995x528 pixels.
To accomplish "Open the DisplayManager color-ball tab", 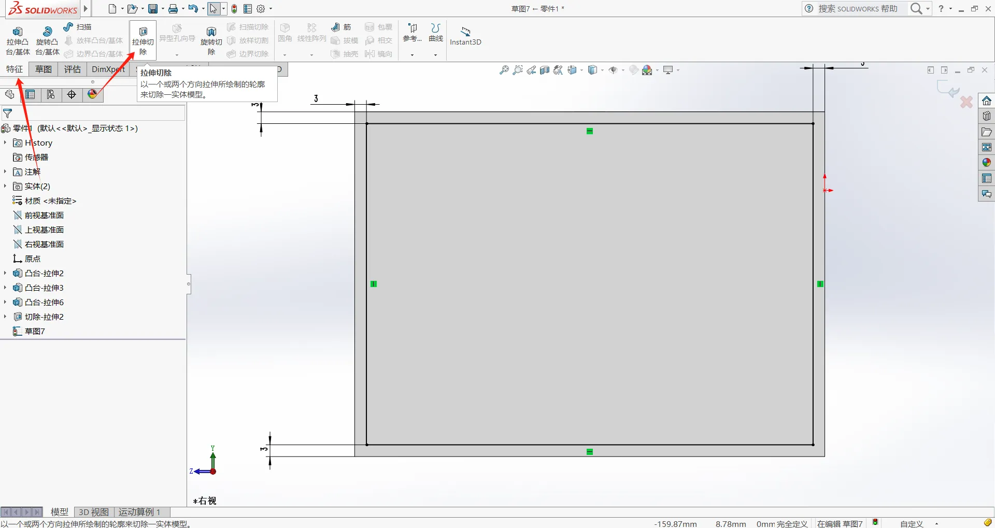I will pos(93,94).
